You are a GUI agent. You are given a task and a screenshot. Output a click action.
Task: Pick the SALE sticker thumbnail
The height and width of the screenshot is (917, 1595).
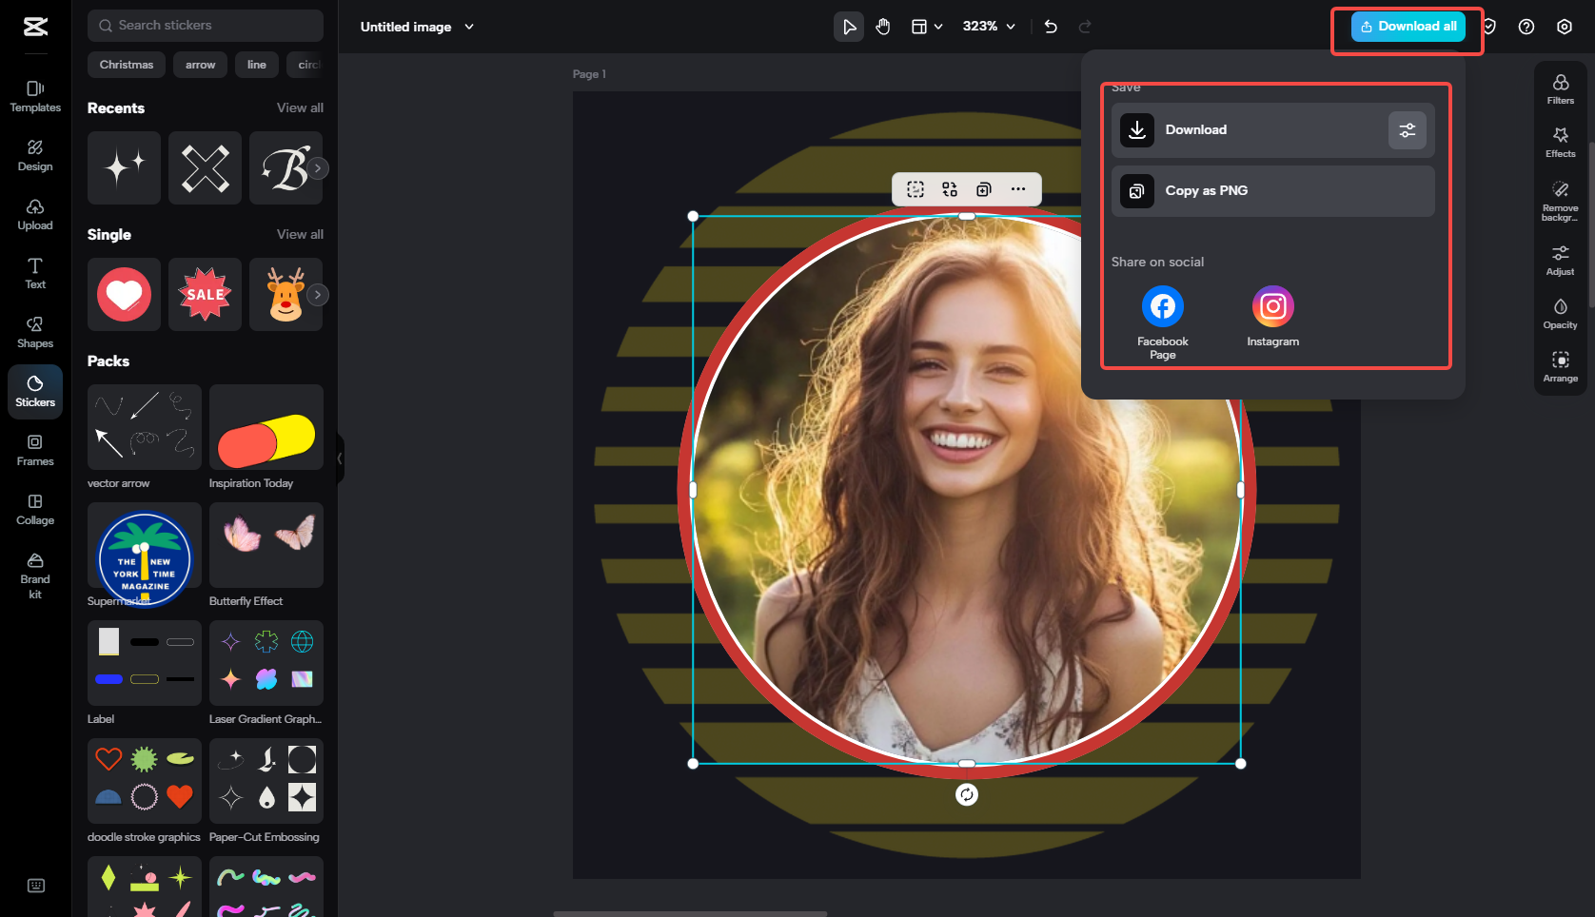pos(205,295)
